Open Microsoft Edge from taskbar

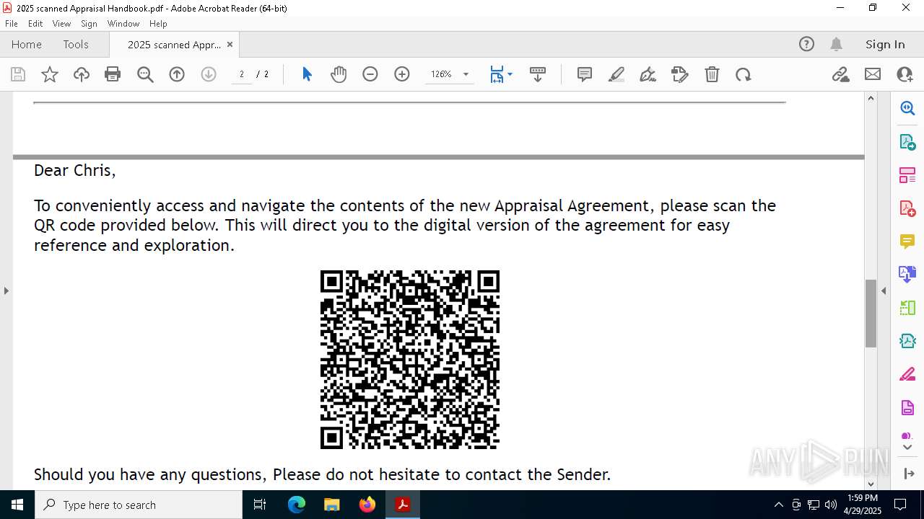(x=297, y=505)
